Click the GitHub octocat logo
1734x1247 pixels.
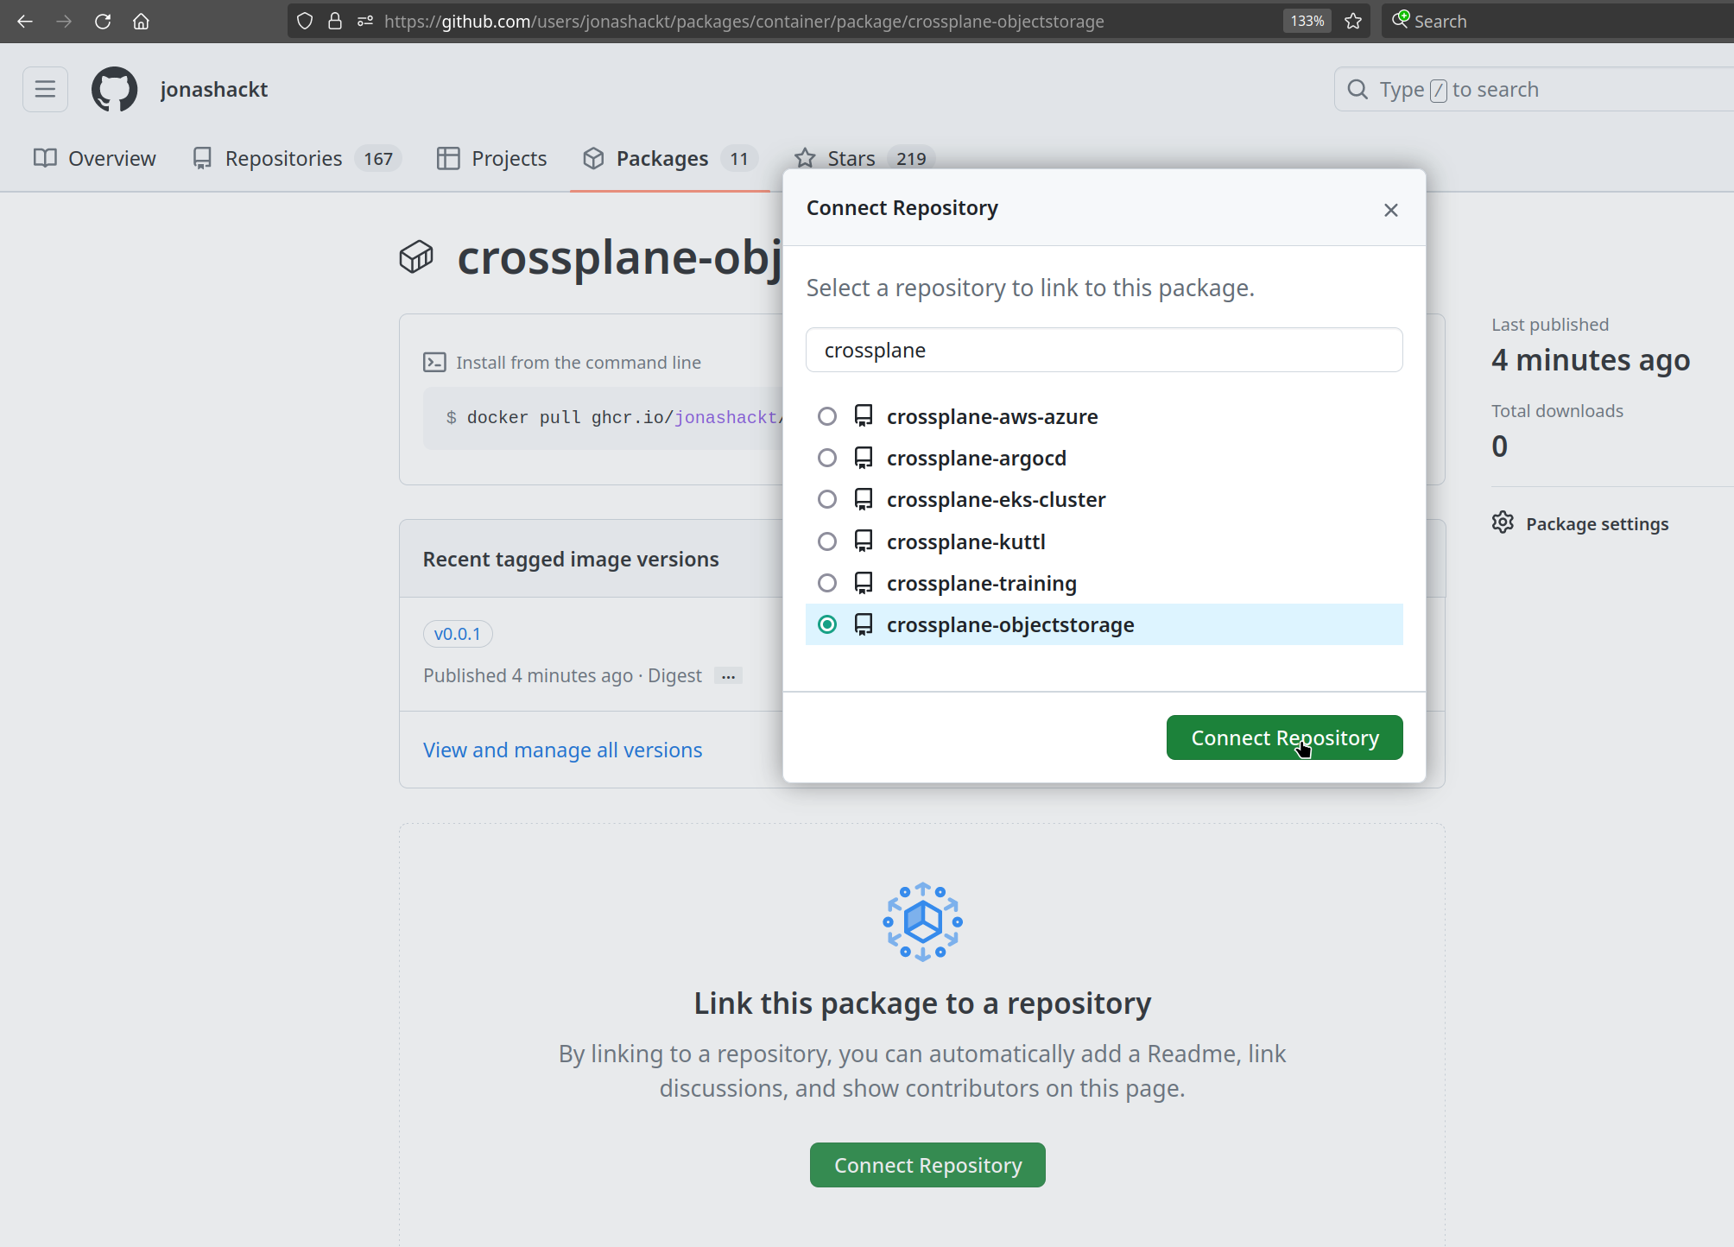(114, 89)
